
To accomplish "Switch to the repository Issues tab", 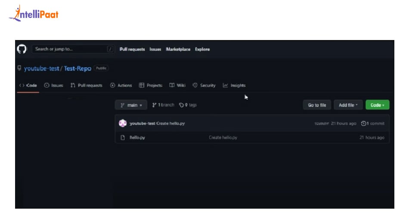I will pos(54,86).
